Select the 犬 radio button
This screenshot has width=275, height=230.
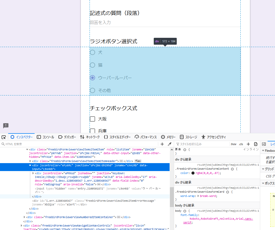(92, 52)
